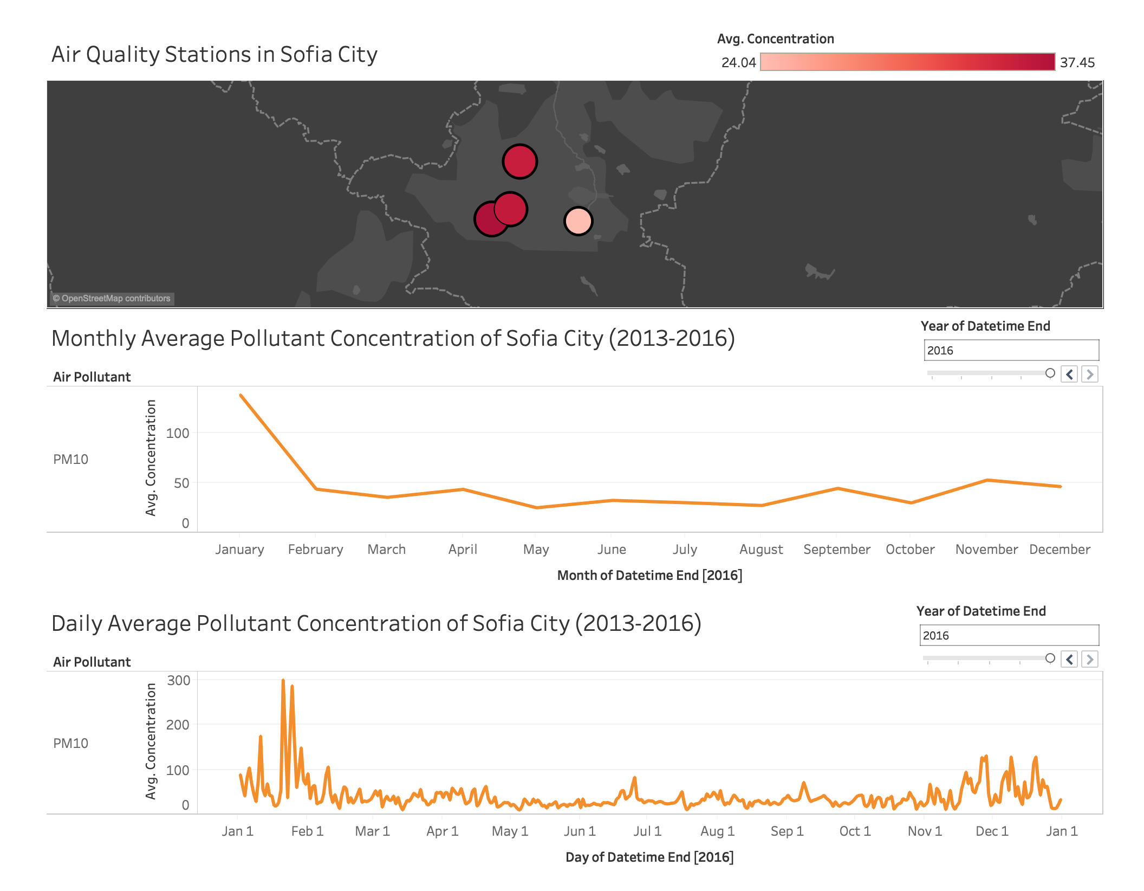Click previous year arrow for daily chart
Viewport: 1144px width, 891px height.
coord(1069,659)
